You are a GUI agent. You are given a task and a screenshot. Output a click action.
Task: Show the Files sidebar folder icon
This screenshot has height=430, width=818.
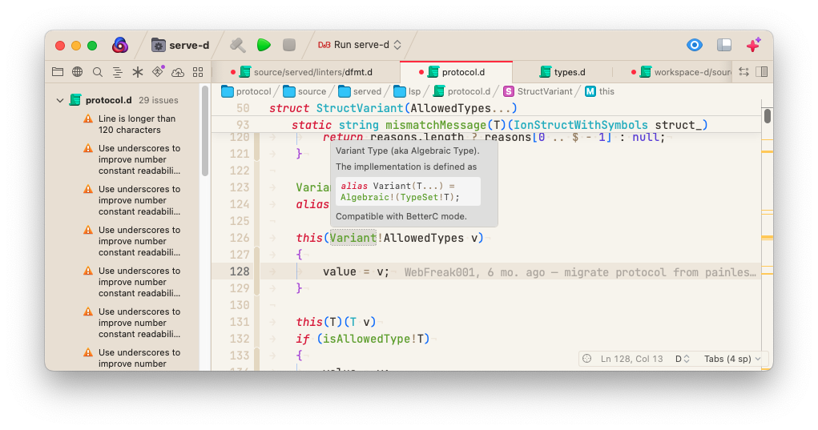coord(58,72)
